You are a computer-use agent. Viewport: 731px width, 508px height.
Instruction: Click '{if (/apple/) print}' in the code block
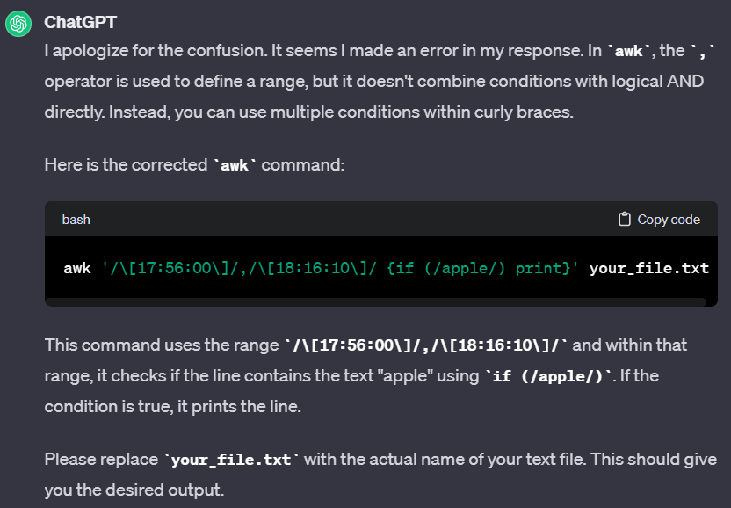[x=479, y=268]
